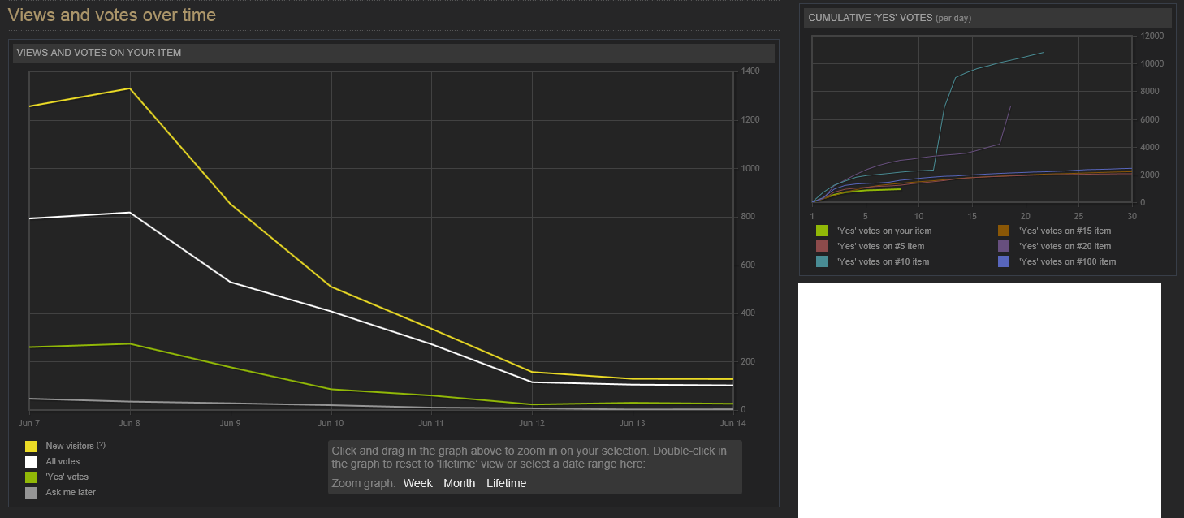Click the 'Ask me later' legend label
The width and height of the screenshot is (1184, 518).
click(x=71, y=493)
